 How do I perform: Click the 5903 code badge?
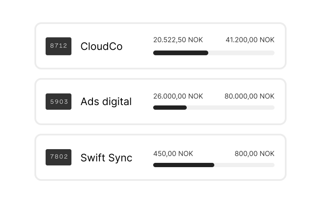tap(59, 102)
